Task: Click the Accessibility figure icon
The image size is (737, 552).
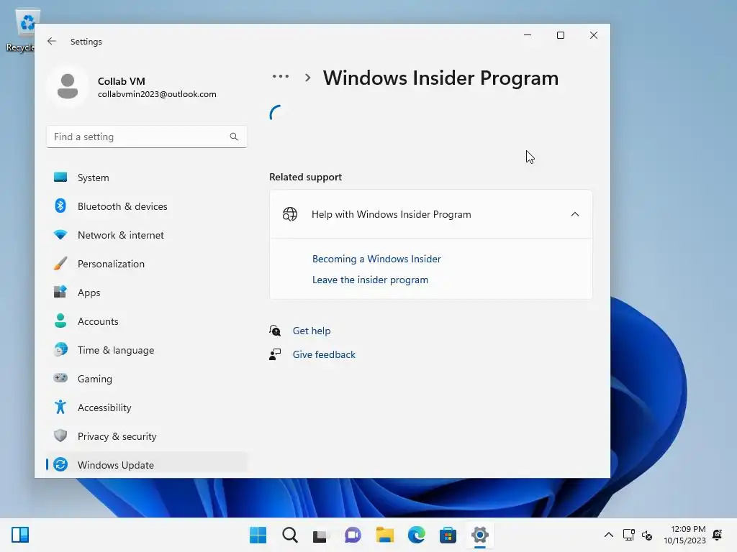Action: click(60, 407)
